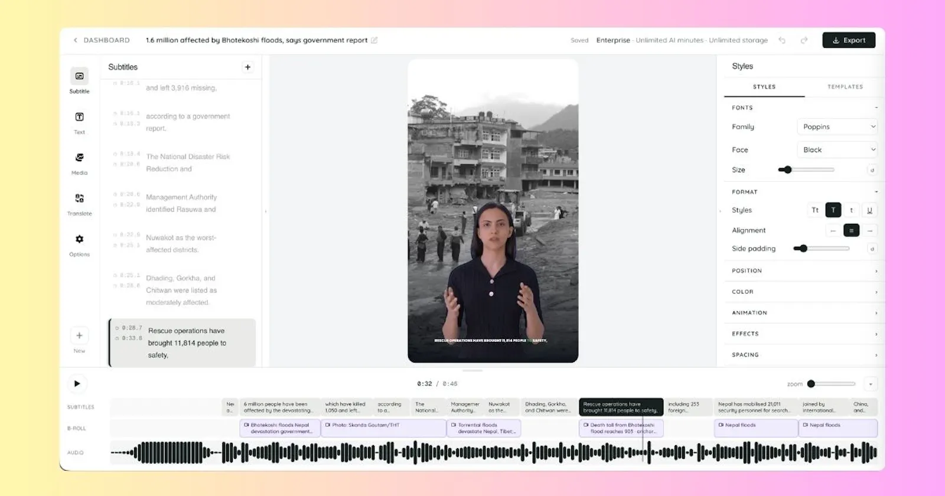Open the Options gear in the sidebar
This screenshot has height=496, width=945.
pos(79,244)
